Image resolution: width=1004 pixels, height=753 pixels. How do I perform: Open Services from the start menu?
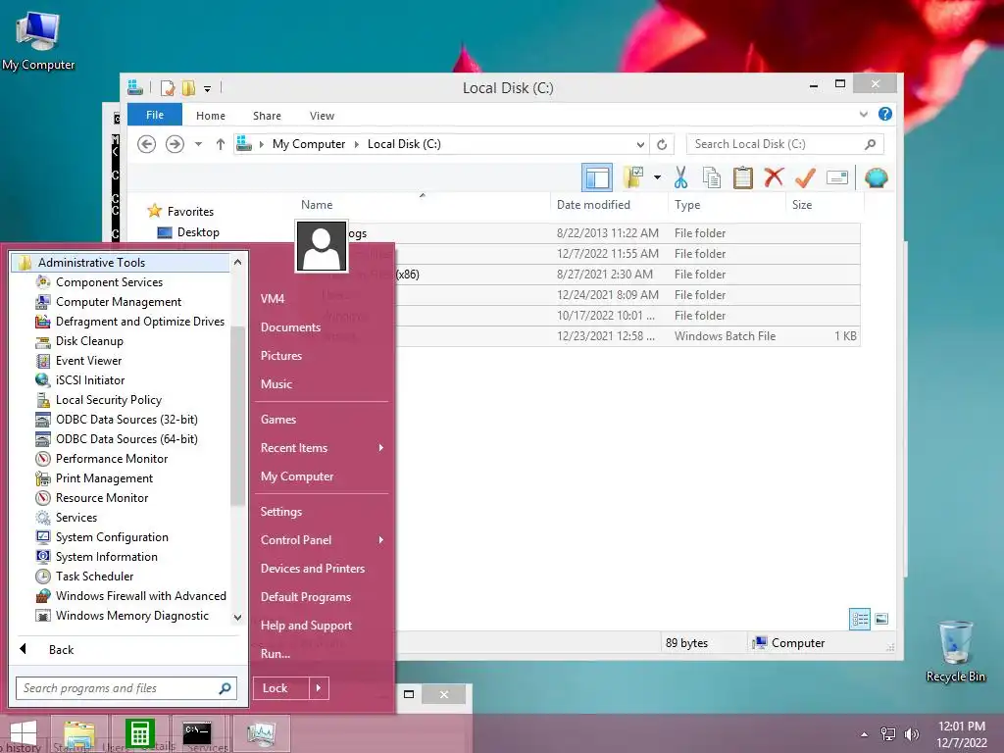coord(76,518)
